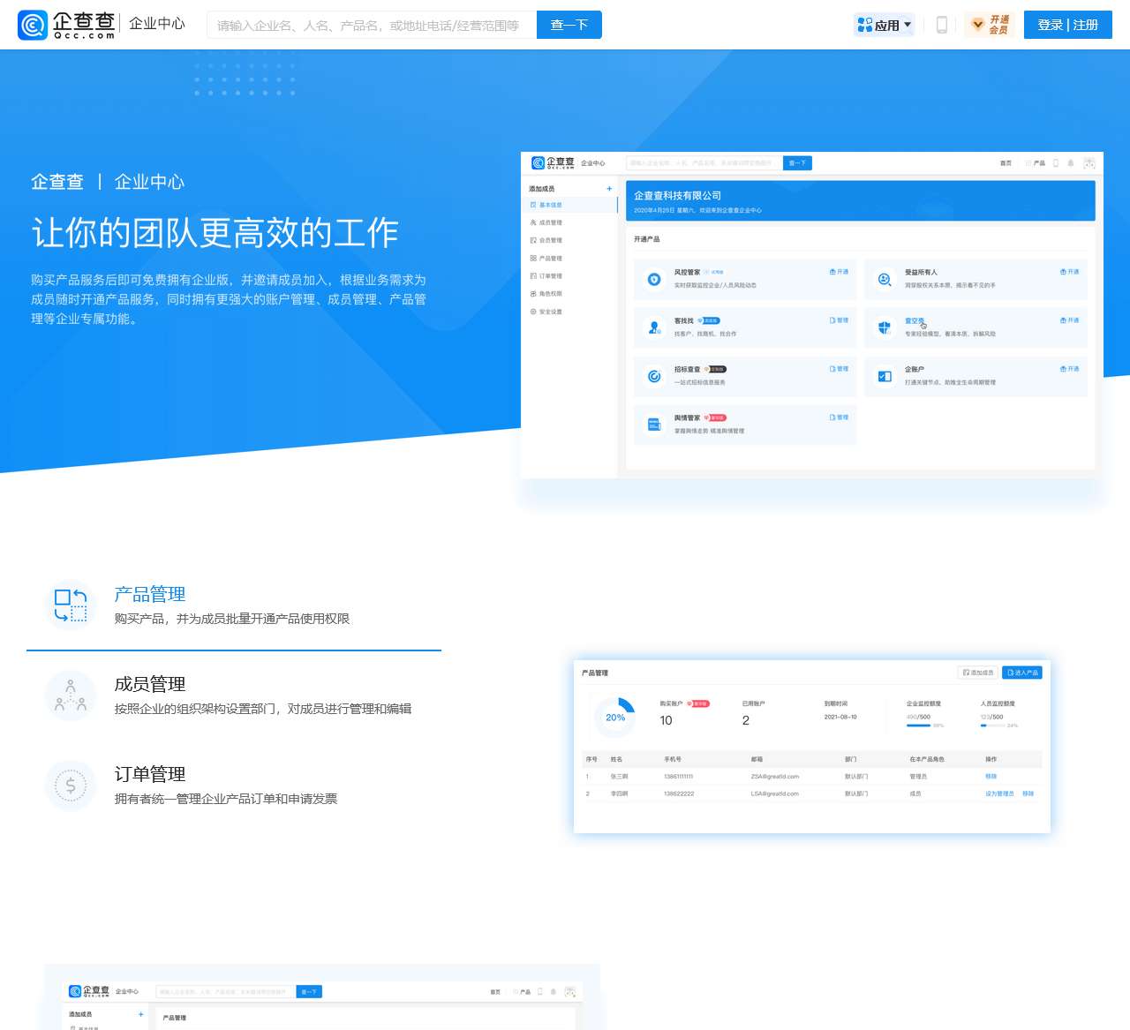
Task: Focus the company name search field
Action: coord(372,25)
